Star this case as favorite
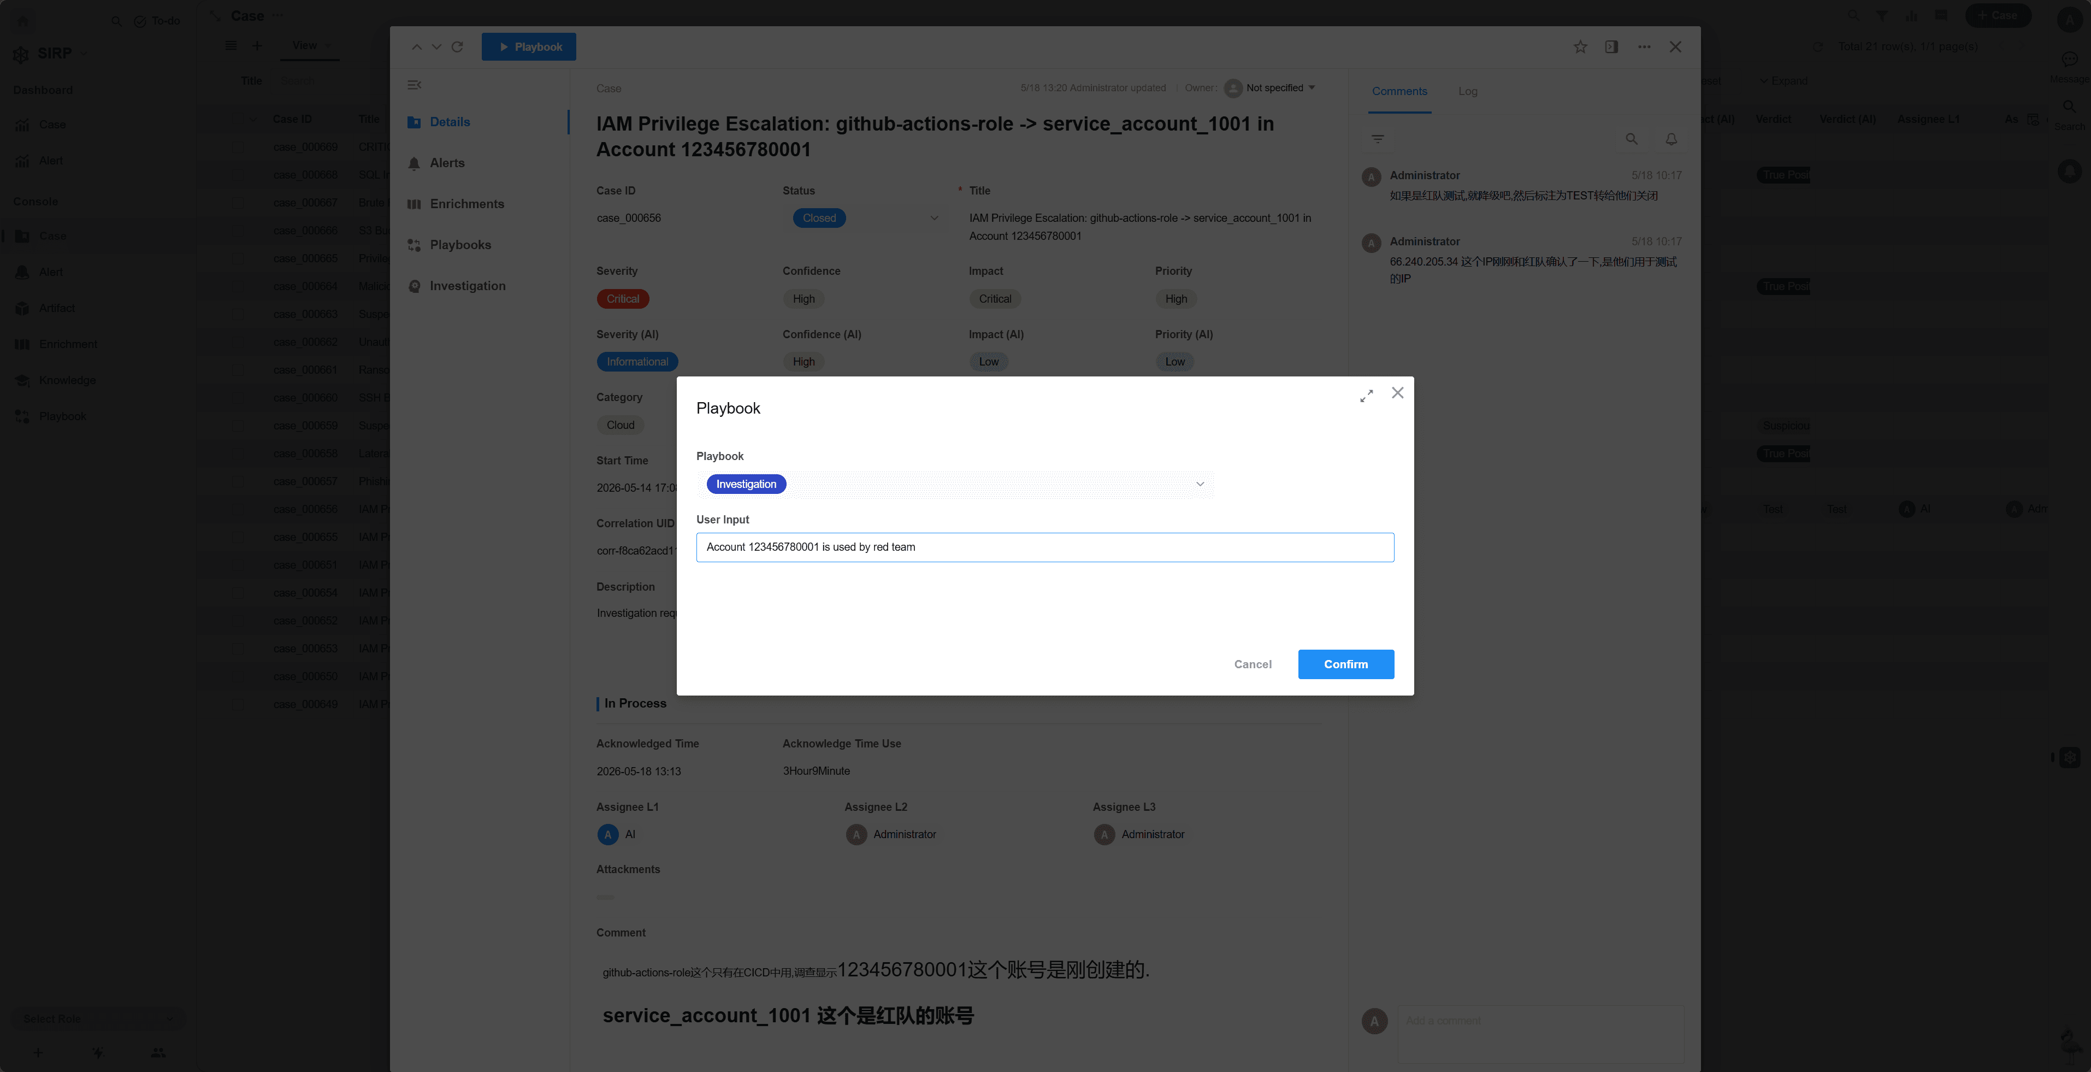The image size is (2091, 1072). [1580, 47]
